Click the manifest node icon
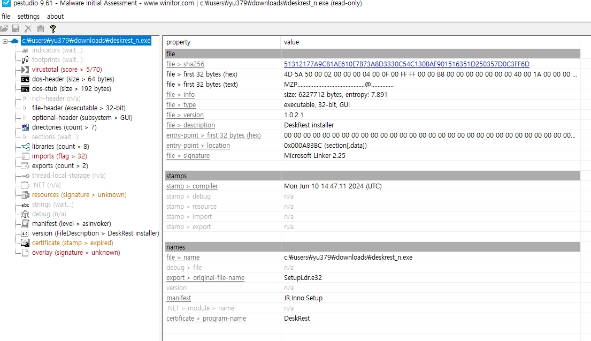The height and width of the screenshot is (341, 591). 25,224
